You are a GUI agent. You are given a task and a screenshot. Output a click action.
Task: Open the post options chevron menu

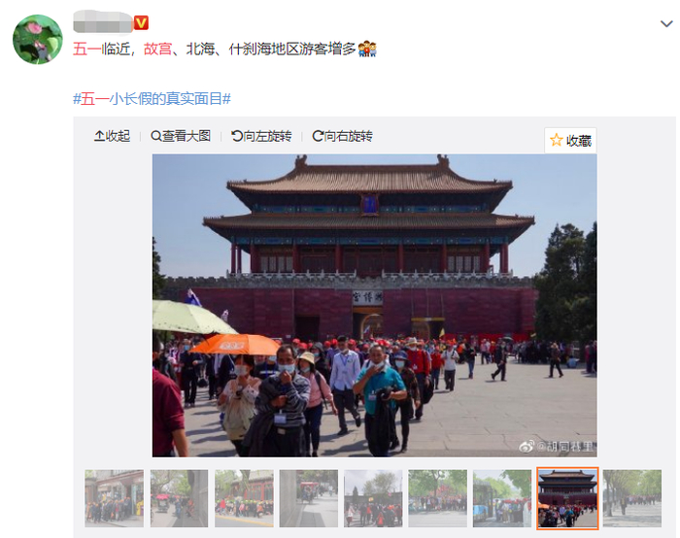666,24
